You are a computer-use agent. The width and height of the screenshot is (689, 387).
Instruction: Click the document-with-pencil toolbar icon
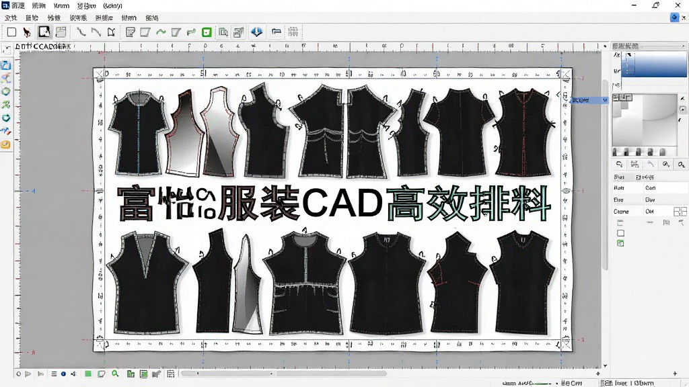[x=130, y=32]
